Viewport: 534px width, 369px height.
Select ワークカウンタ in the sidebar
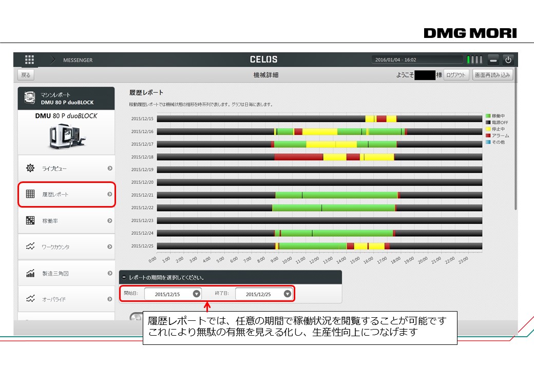[66, 247]
